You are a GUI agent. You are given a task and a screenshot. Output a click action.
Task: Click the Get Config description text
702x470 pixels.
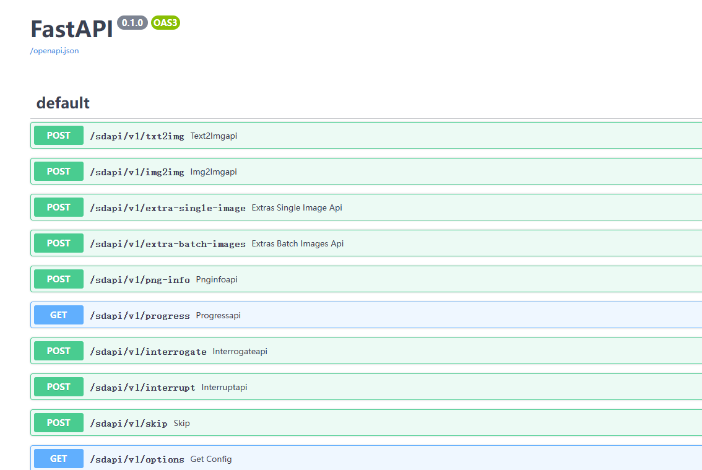coord(211,459)
